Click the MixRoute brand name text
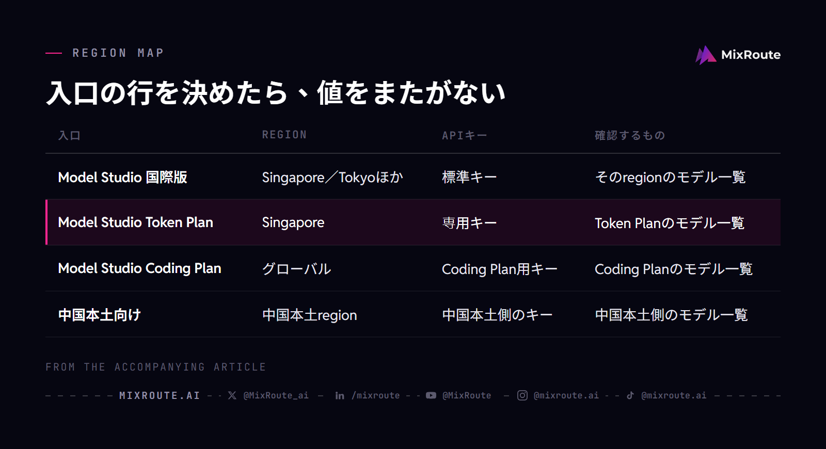826x449 pixels. tap(751, 55)
